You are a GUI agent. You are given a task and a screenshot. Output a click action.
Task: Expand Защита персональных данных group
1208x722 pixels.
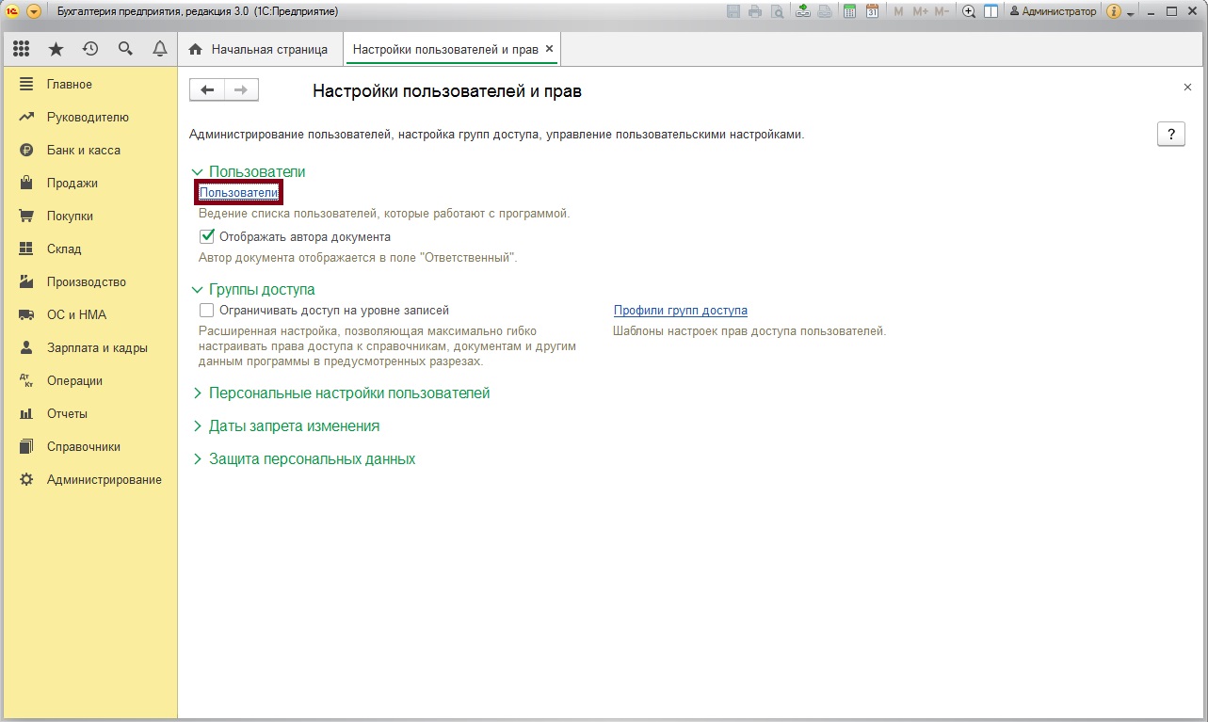303,458
